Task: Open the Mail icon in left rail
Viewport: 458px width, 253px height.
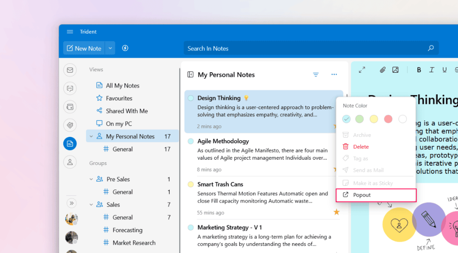Action: (x=70, y=70)
